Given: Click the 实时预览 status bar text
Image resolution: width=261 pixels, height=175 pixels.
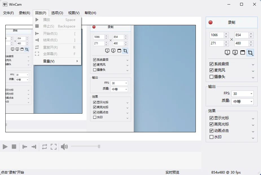Looking at the screenshot, I should tap(172, 172).
